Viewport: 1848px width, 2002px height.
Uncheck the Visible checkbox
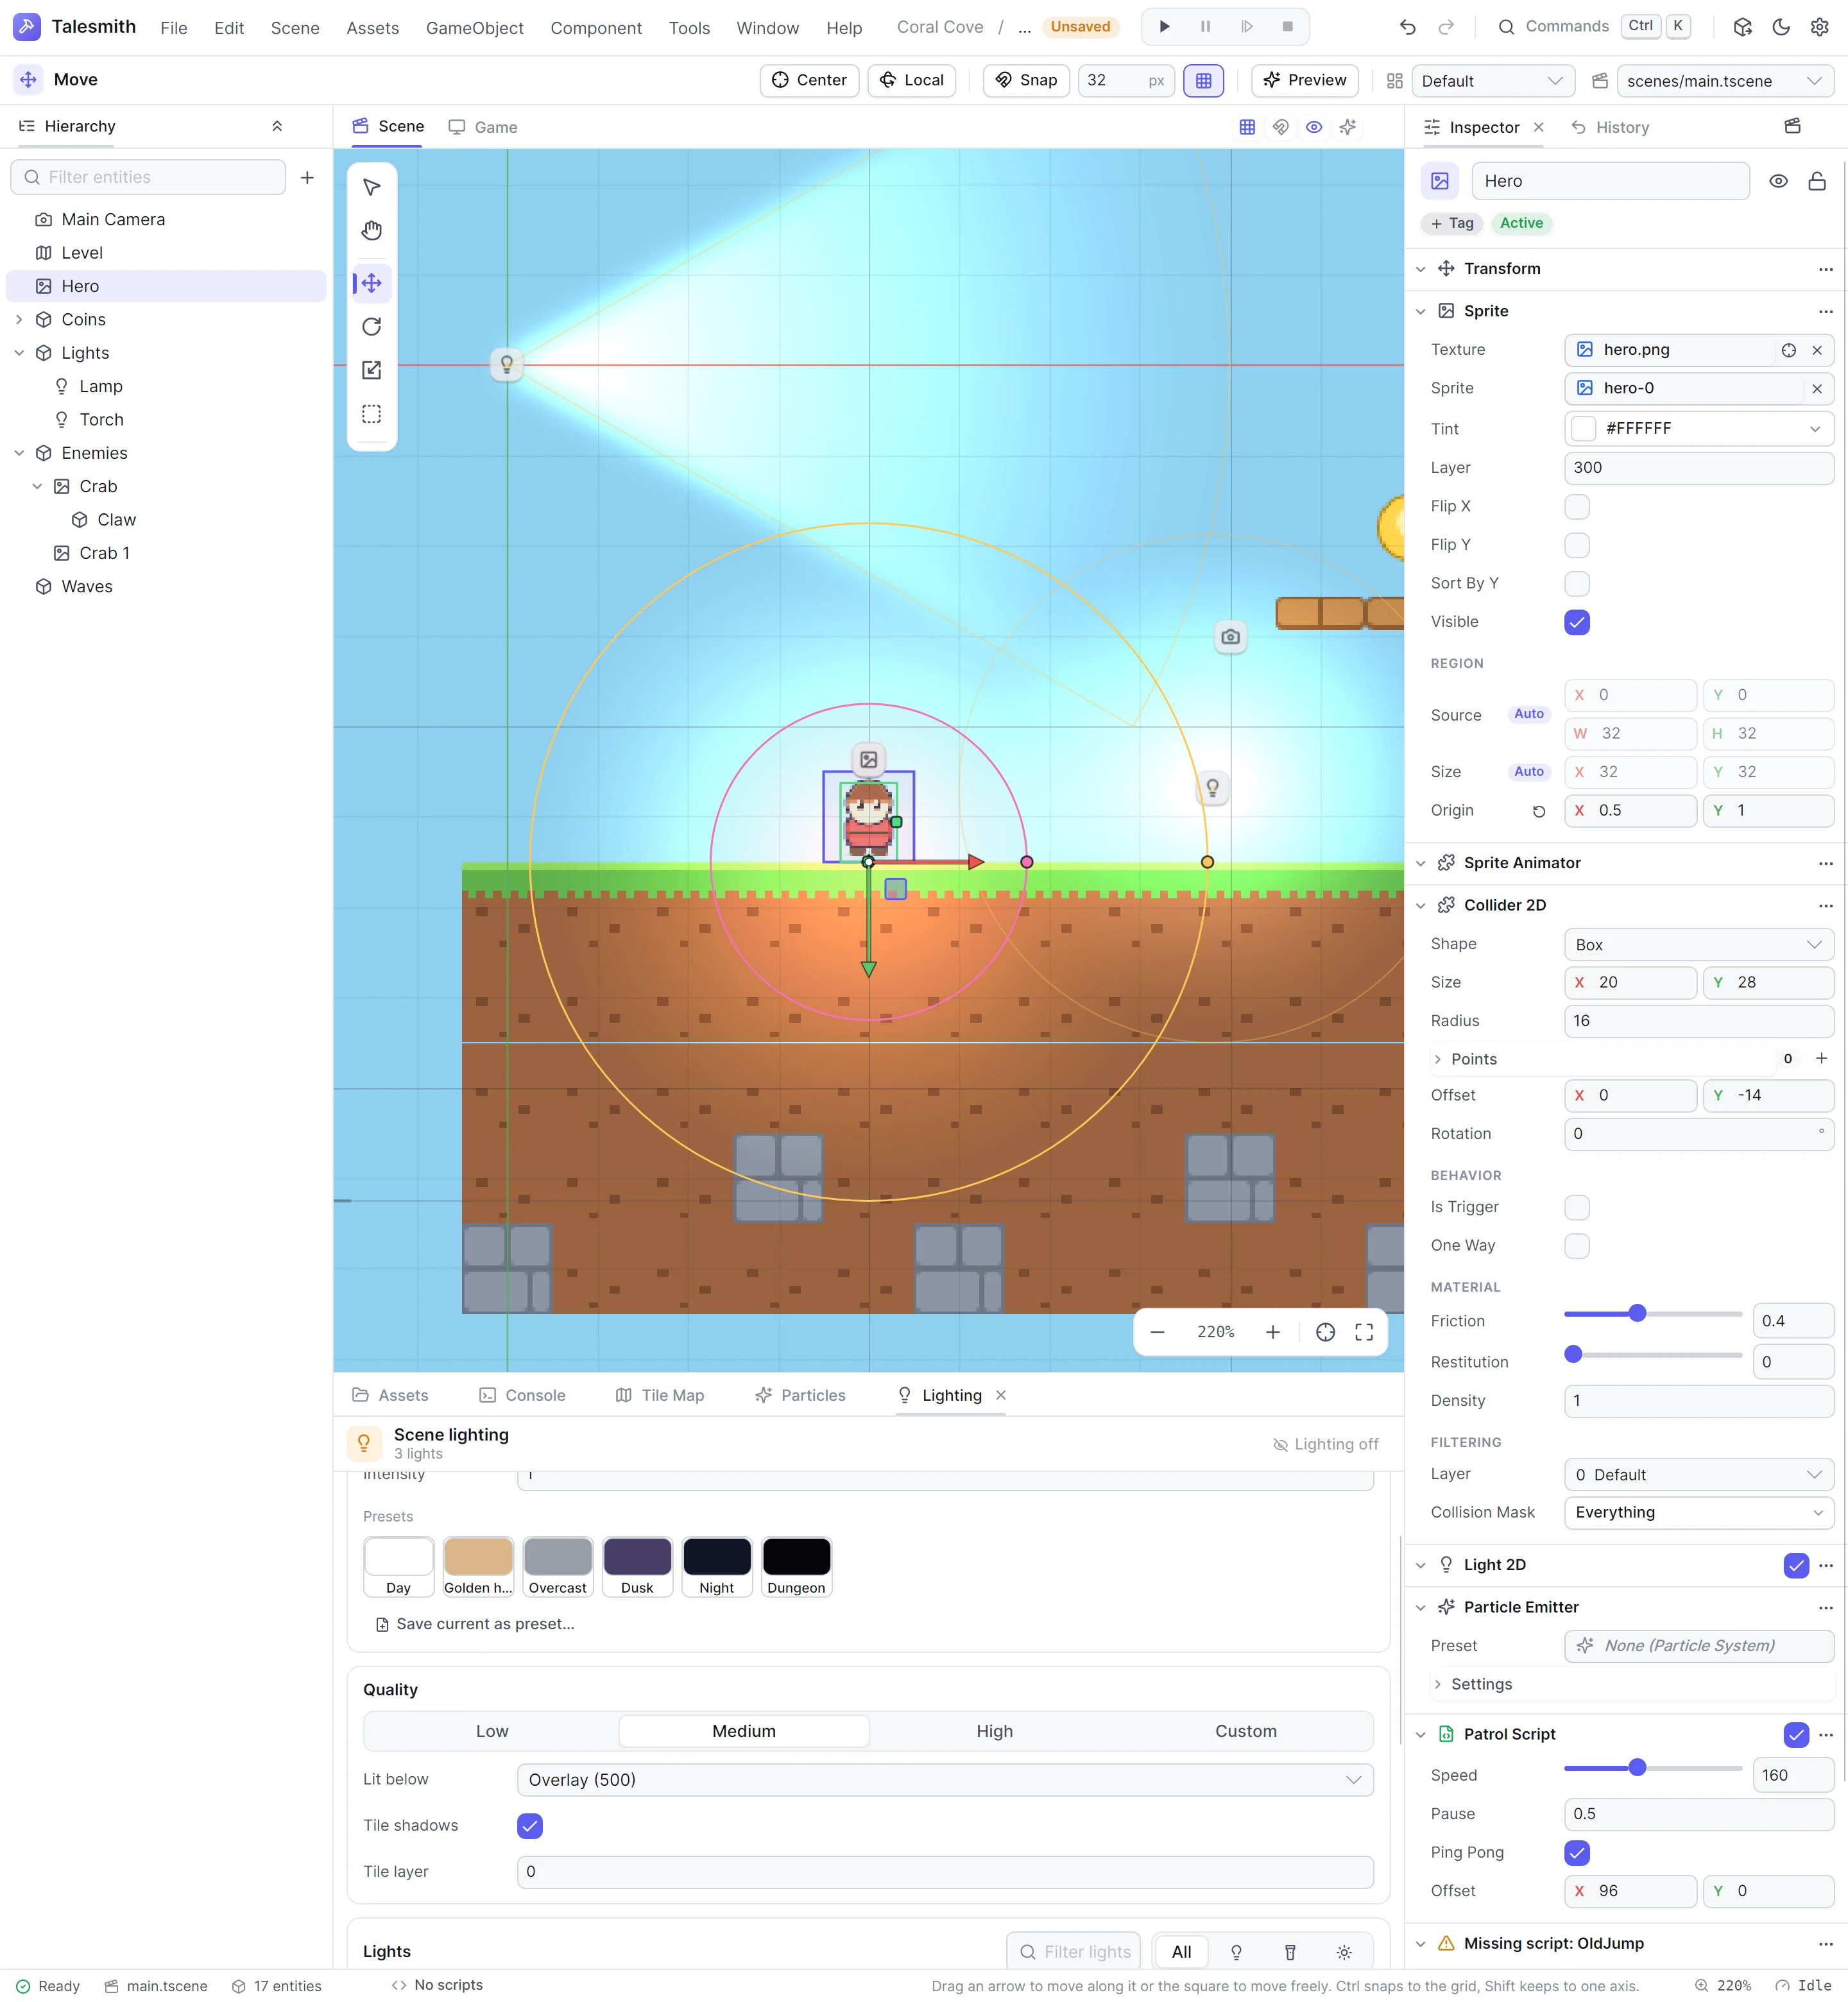[x=1577, y=622]
